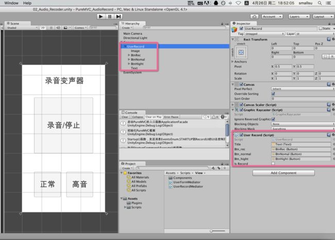Image resolution: width=335 pixels, height=240 pixels.
Task: Toggle scene lighting sun icon
Action: (51, 28)
